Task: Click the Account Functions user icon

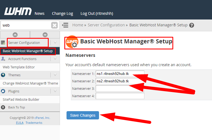Action: click(3, 59)
